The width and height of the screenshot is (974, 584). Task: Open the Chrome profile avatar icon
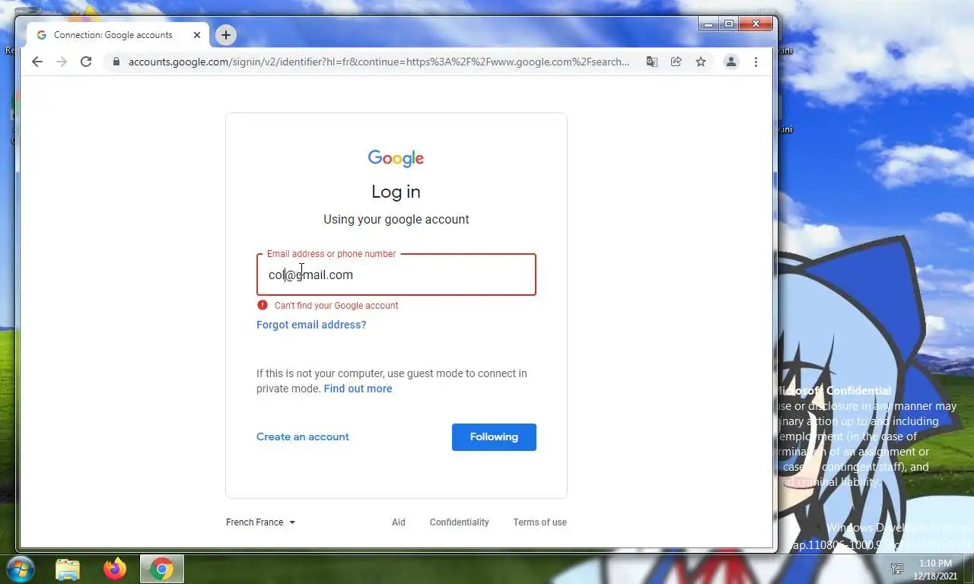tap(731, 62)
